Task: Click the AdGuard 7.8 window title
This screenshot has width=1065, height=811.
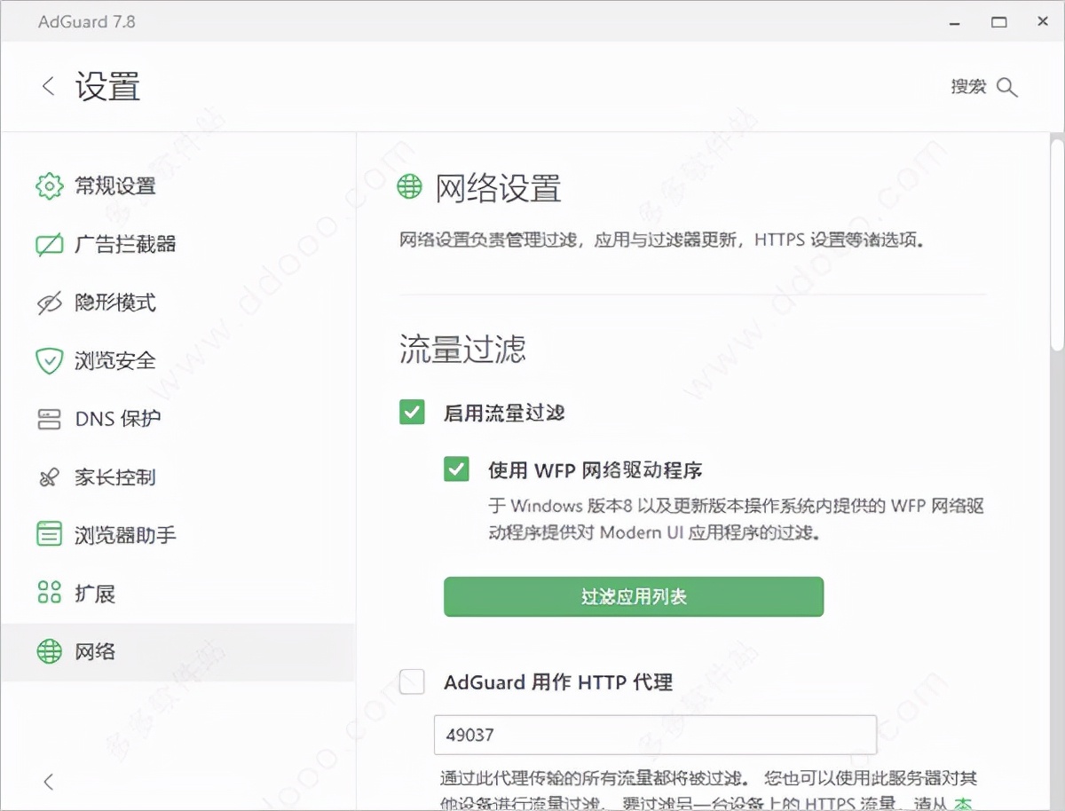Action: 87,21
